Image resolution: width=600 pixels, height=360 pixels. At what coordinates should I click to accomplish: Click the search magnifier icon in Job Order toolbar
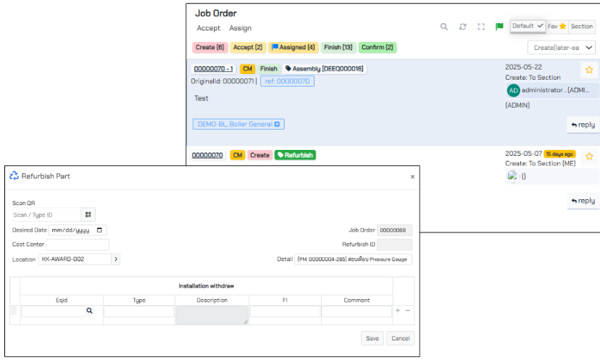(444, 27)
